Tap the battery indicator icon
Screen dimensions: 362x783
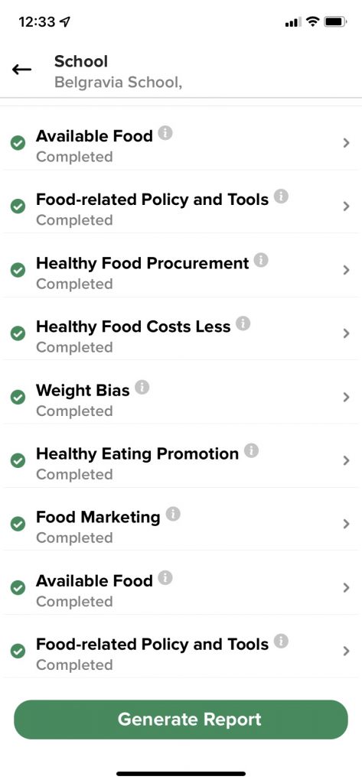[335, 22]
